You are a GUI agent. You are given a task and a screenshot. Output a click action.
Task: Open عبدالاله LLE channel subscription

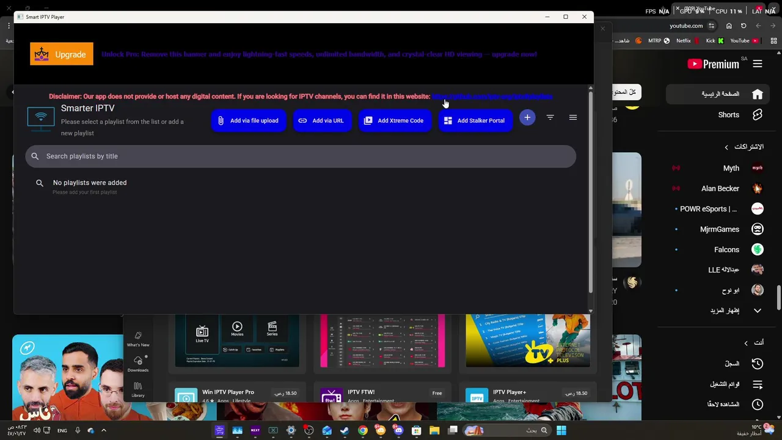click(x=718, y=269)
